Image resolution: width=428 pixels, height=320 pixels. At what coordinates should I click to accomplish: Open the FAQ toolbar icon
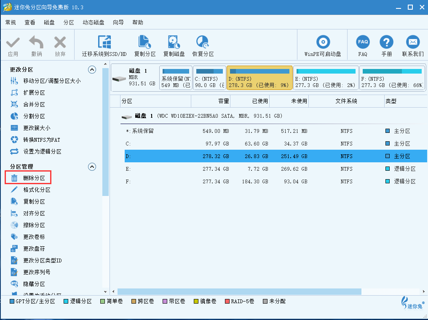click(x=363, y=42)
